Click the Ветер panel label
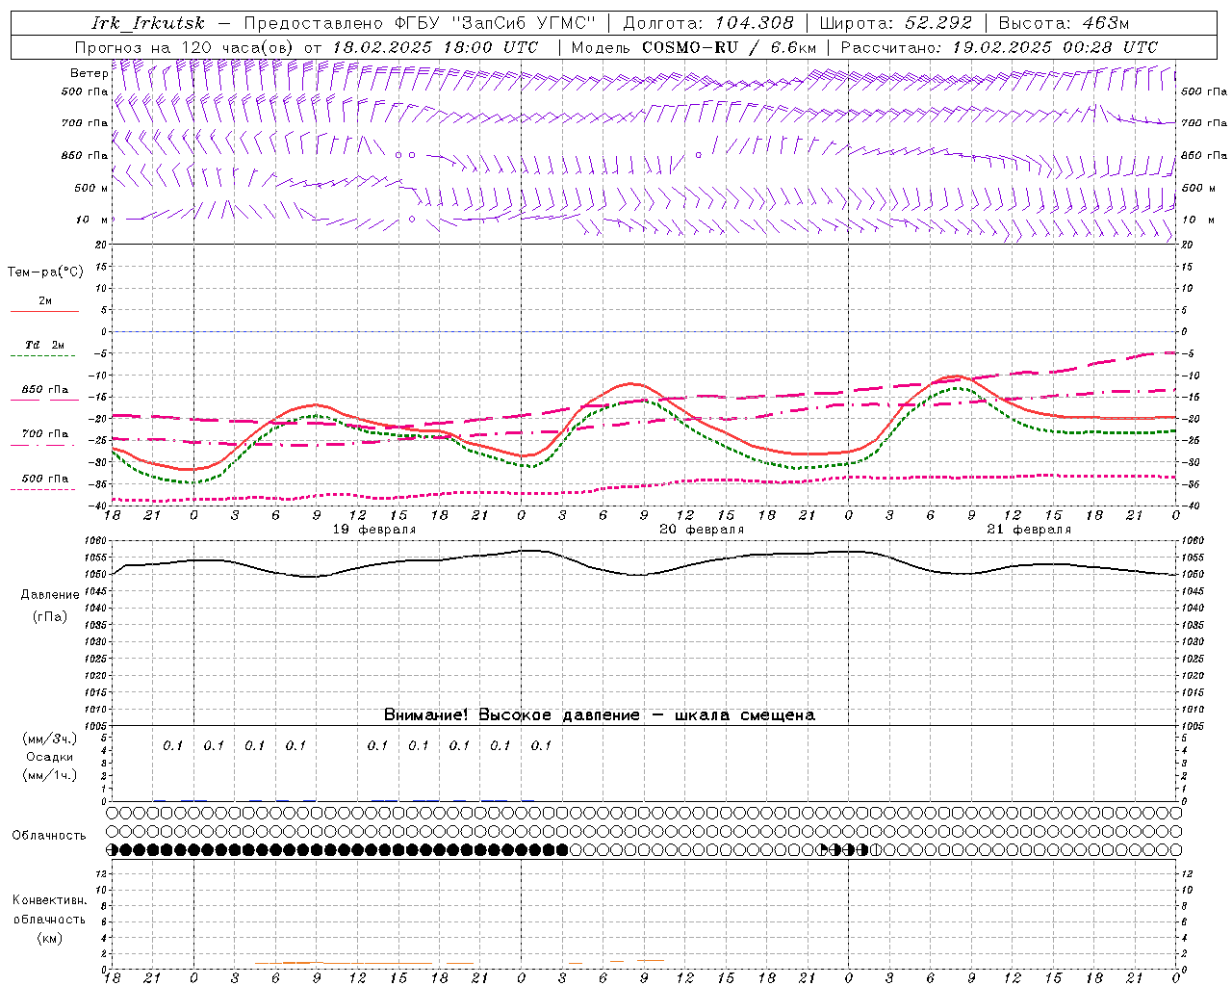This screenshot has width=1232, height=986. pos(89,73)
